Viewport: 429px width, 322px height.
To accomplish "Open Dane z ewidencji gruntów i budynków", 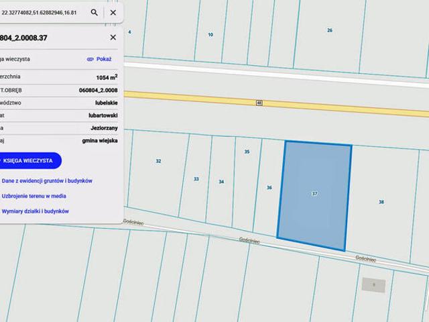I will (x=47, y=180).
